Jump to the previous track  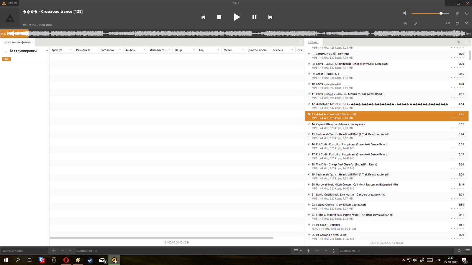pos(203,17)
